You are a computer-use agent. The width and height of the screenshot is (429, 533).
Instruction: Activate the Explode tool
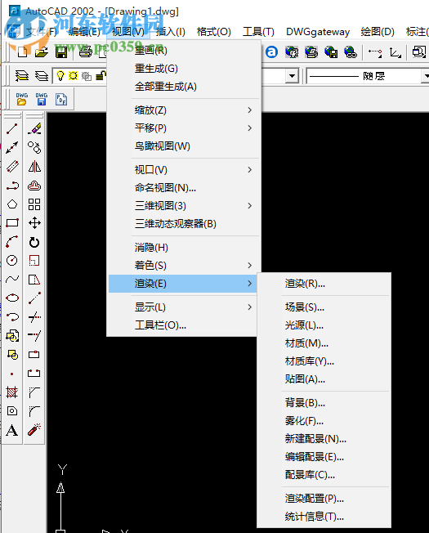[x=34, y=430]
